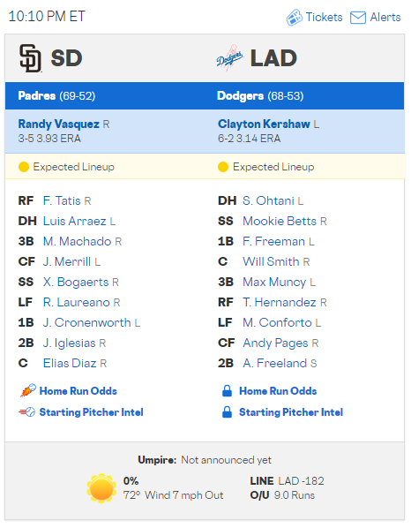The width and height of the screenshot is (411, 528).
Task: Select F. Tatis in Padres lineup
Action: [62, 200]
